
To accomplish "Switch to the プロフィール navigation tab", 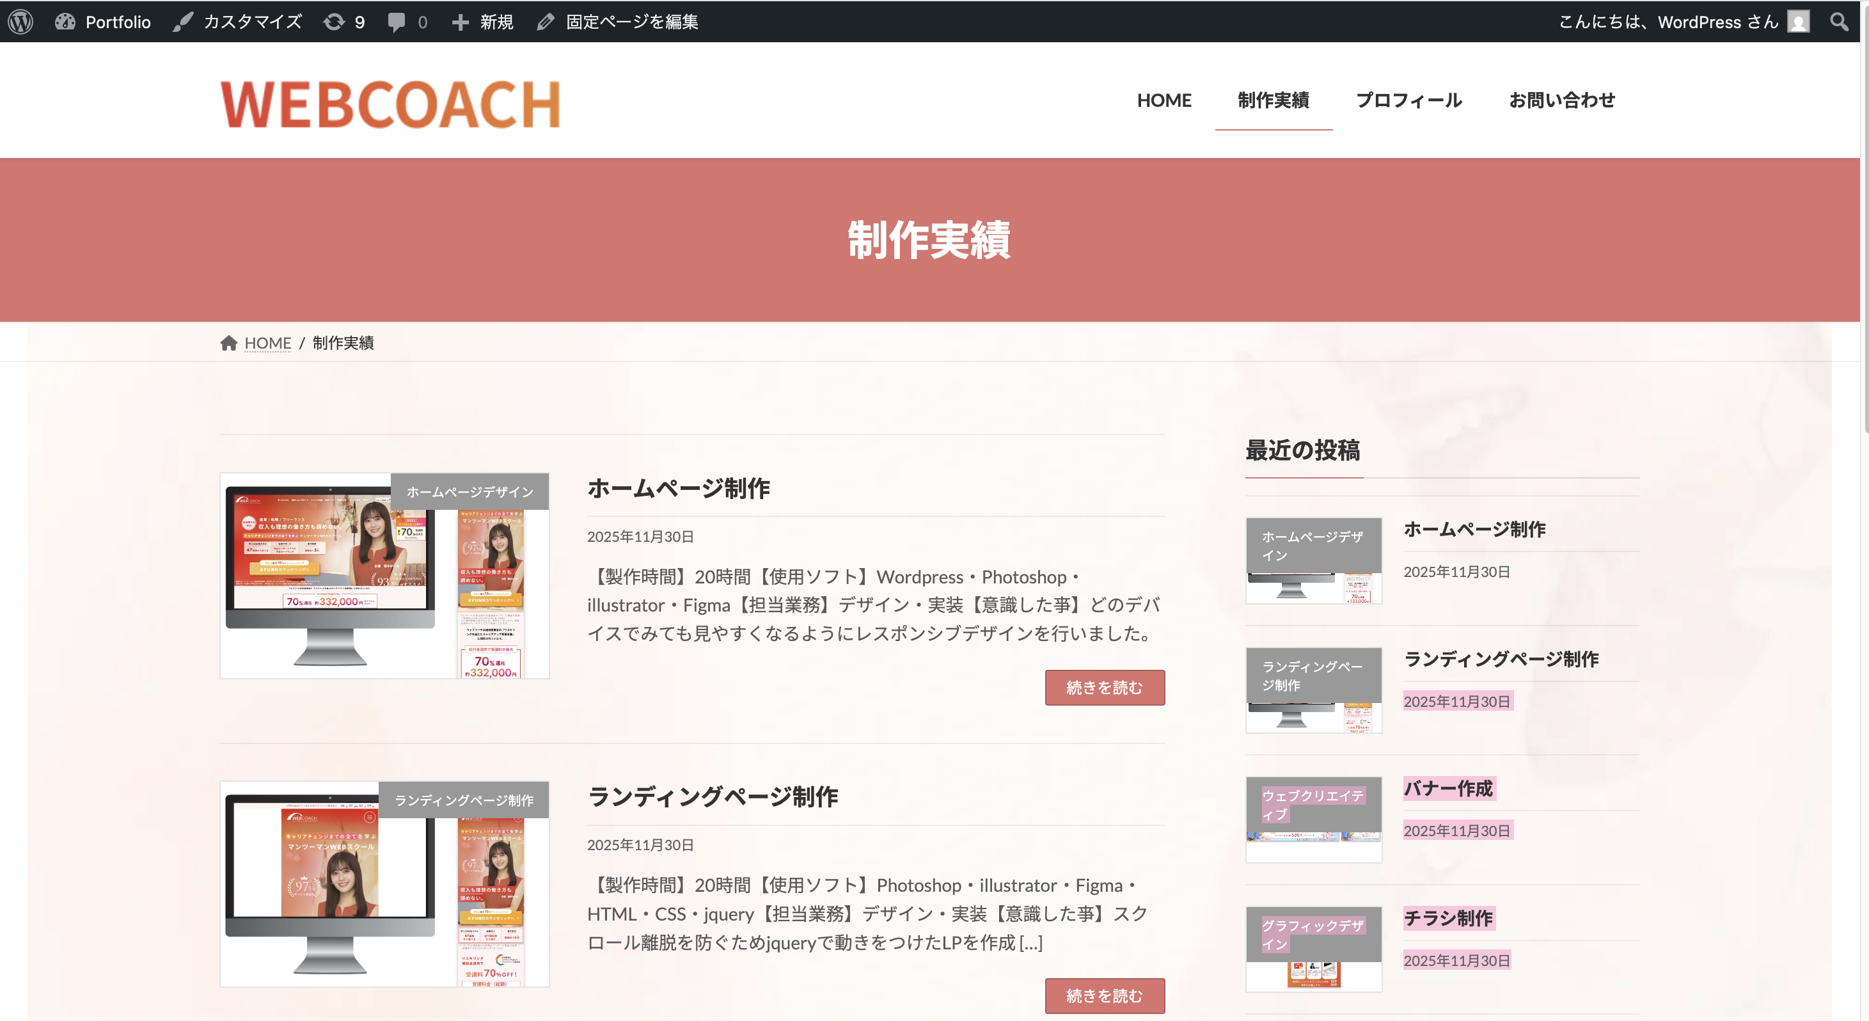I will 1410,100.
